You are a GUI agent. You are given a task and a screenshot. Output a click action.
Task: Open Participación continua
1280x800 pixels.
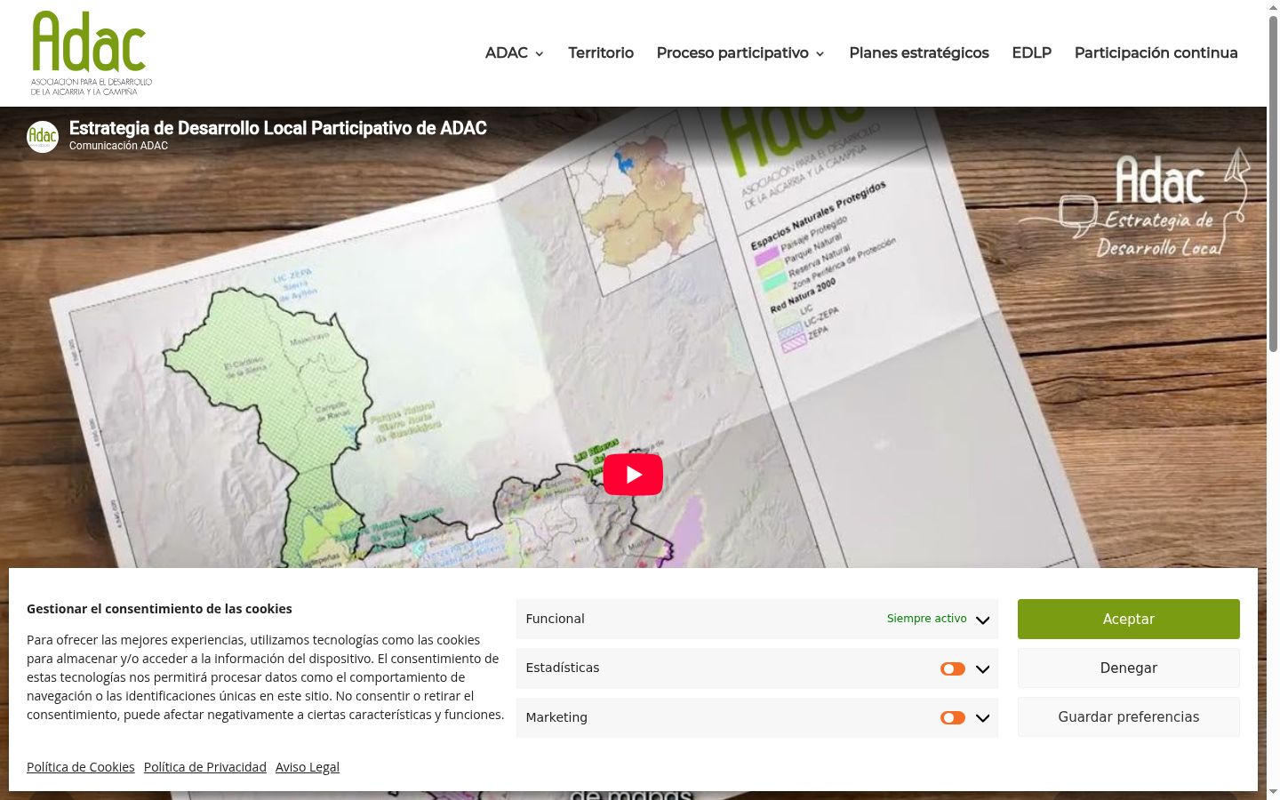click(1156, 52)
